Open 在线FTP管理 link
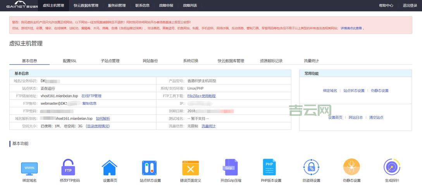 pos(91,96)
